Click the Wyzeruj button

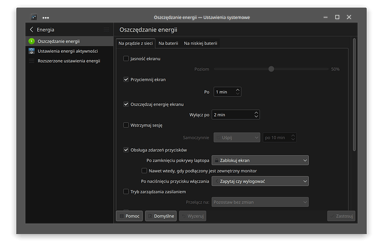point(193,216)
